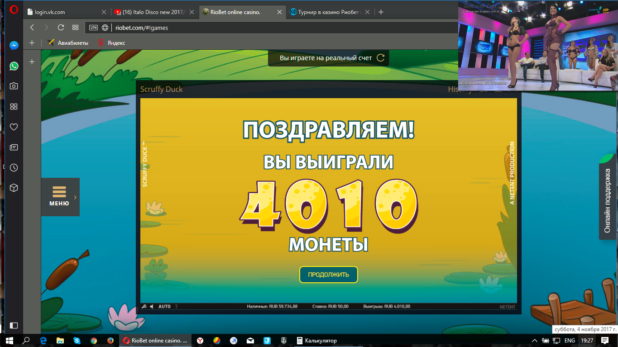Click the help question mark in game bar
Viewport: 618px width, 347px height.
pyautogui.click(x=176, y=306)
